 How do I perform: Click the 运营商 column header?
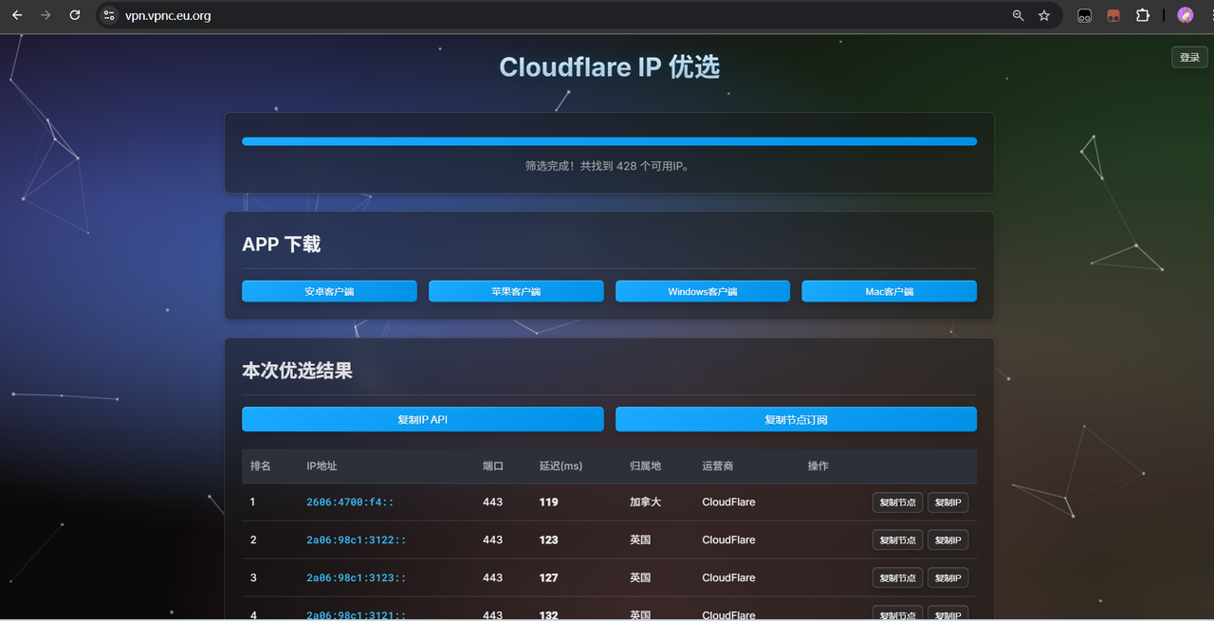718,466
